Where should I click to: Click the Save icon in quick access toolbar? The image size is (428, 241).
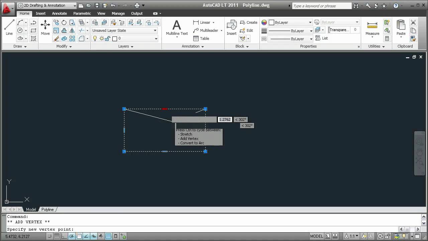(97, 5)
